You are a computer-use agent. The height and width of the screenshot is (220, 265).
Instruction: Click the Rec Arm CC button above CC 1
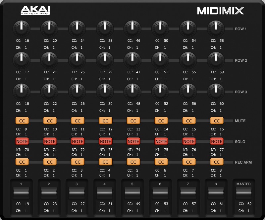point(22,162)
